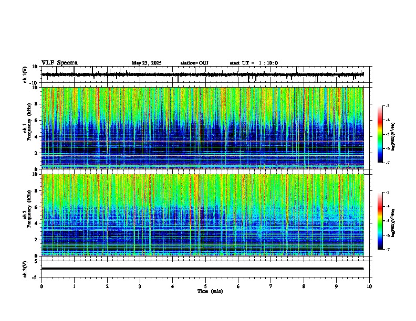Click inside the ch.1 spectrogram panel

pyautogui.click(x=202, y=128)
